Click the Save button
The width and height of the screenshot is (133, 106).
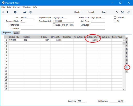pos(104,12)
